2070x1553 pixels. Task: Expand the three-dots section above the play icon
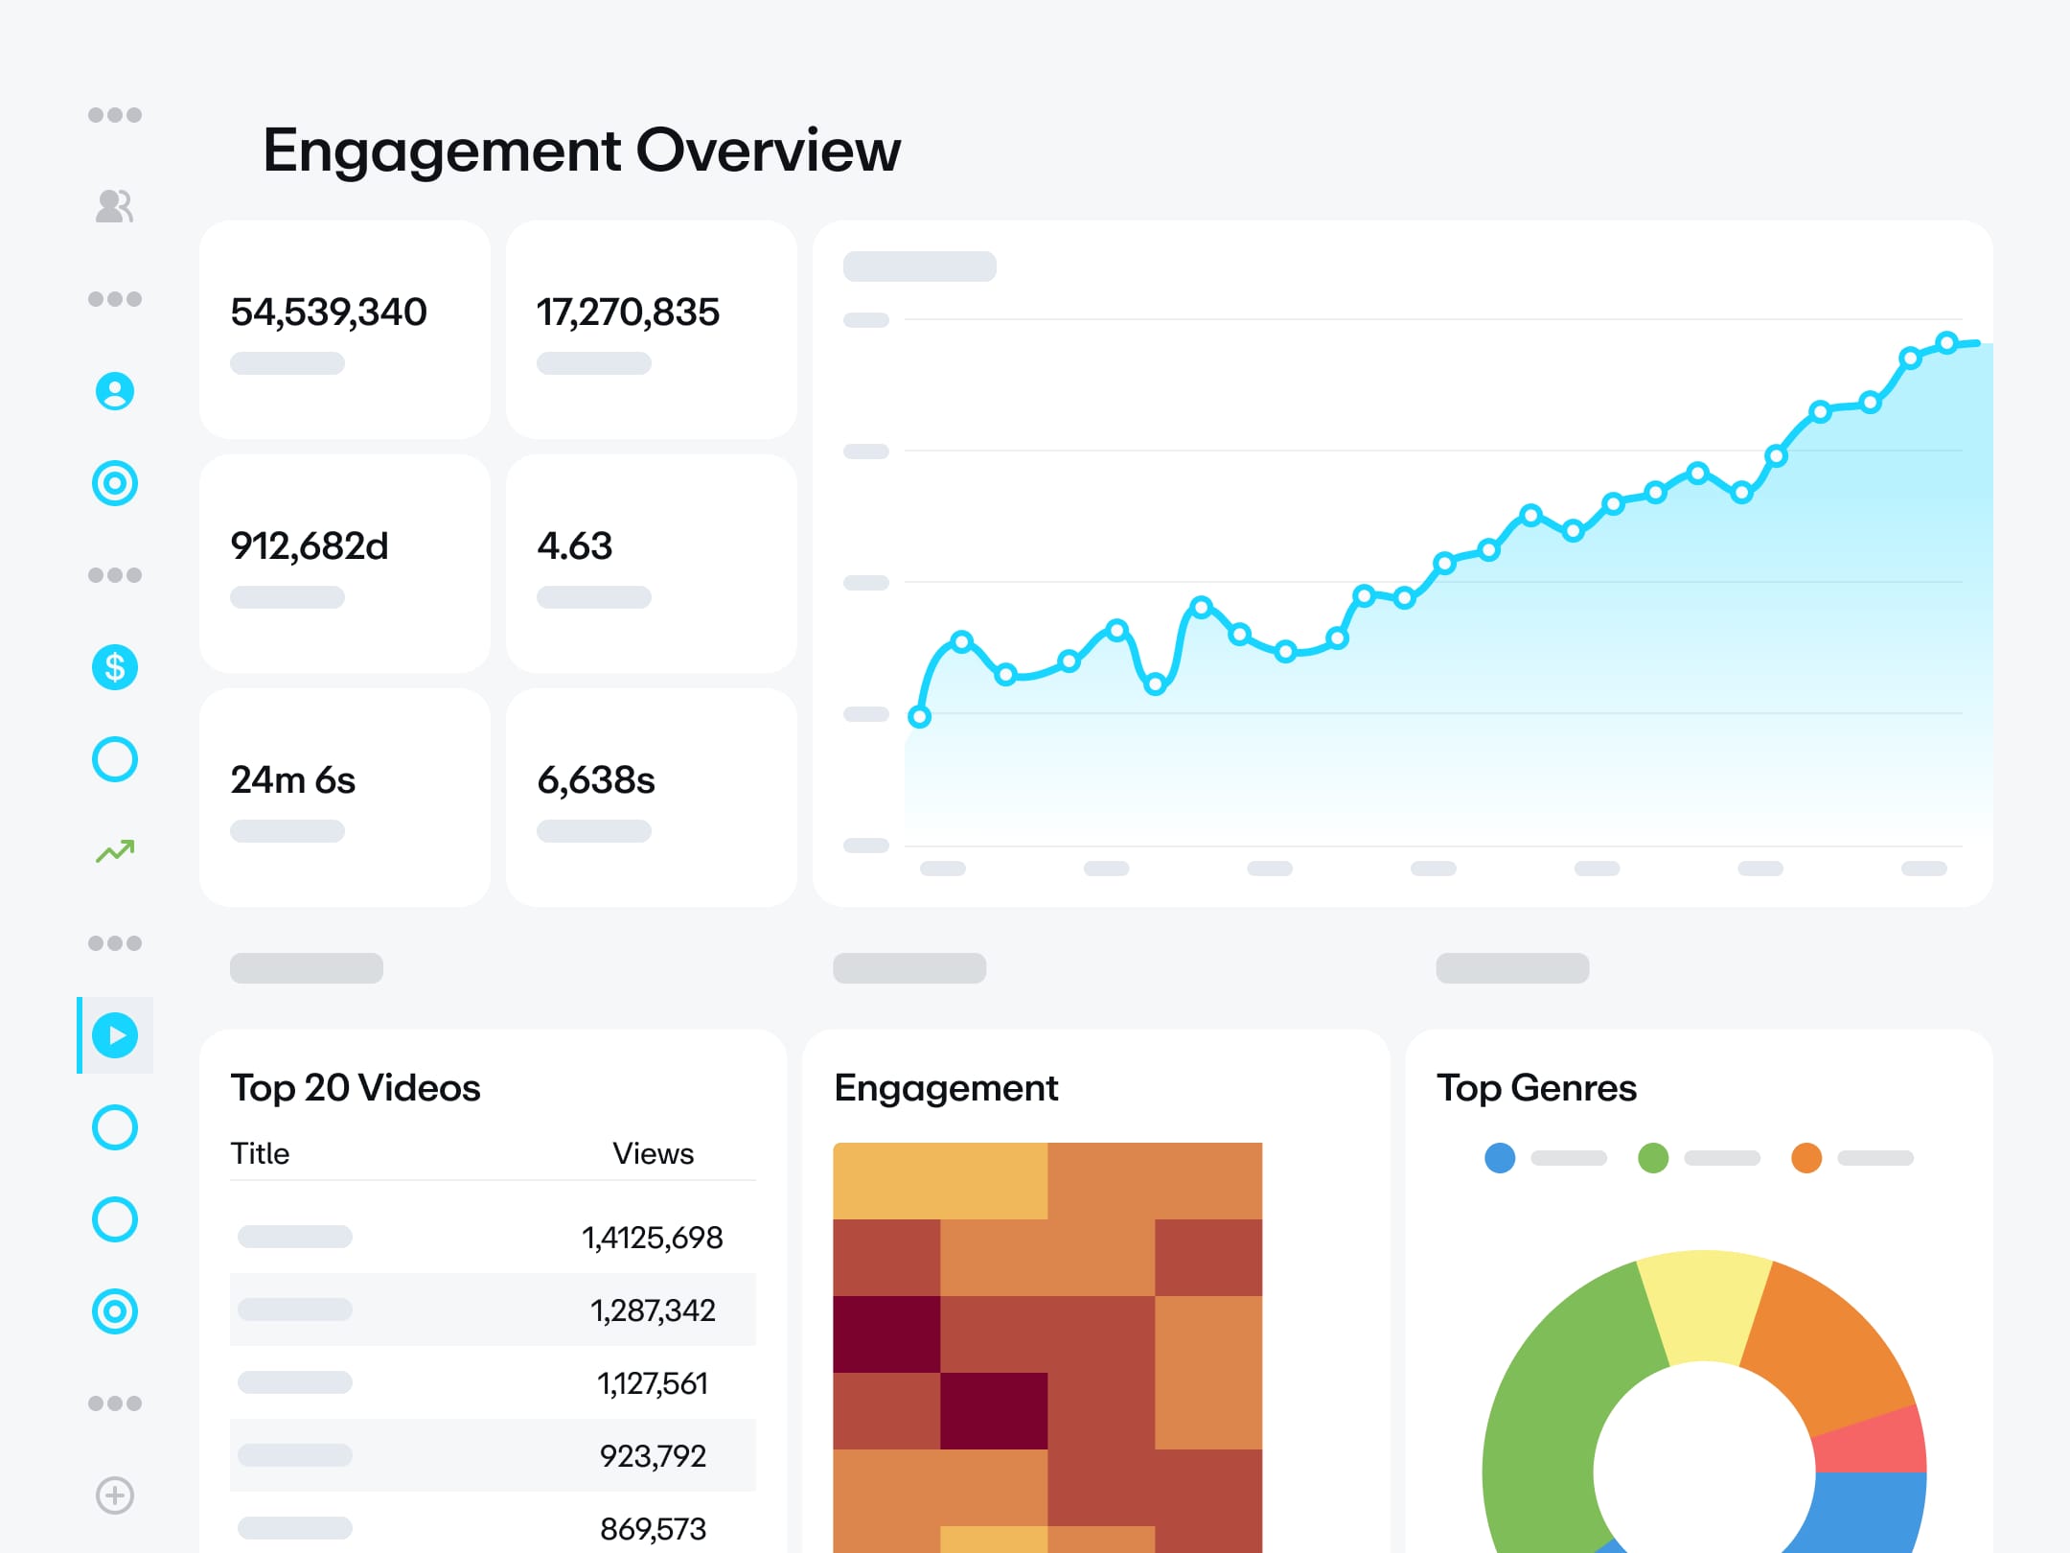[x=114, y=943]
